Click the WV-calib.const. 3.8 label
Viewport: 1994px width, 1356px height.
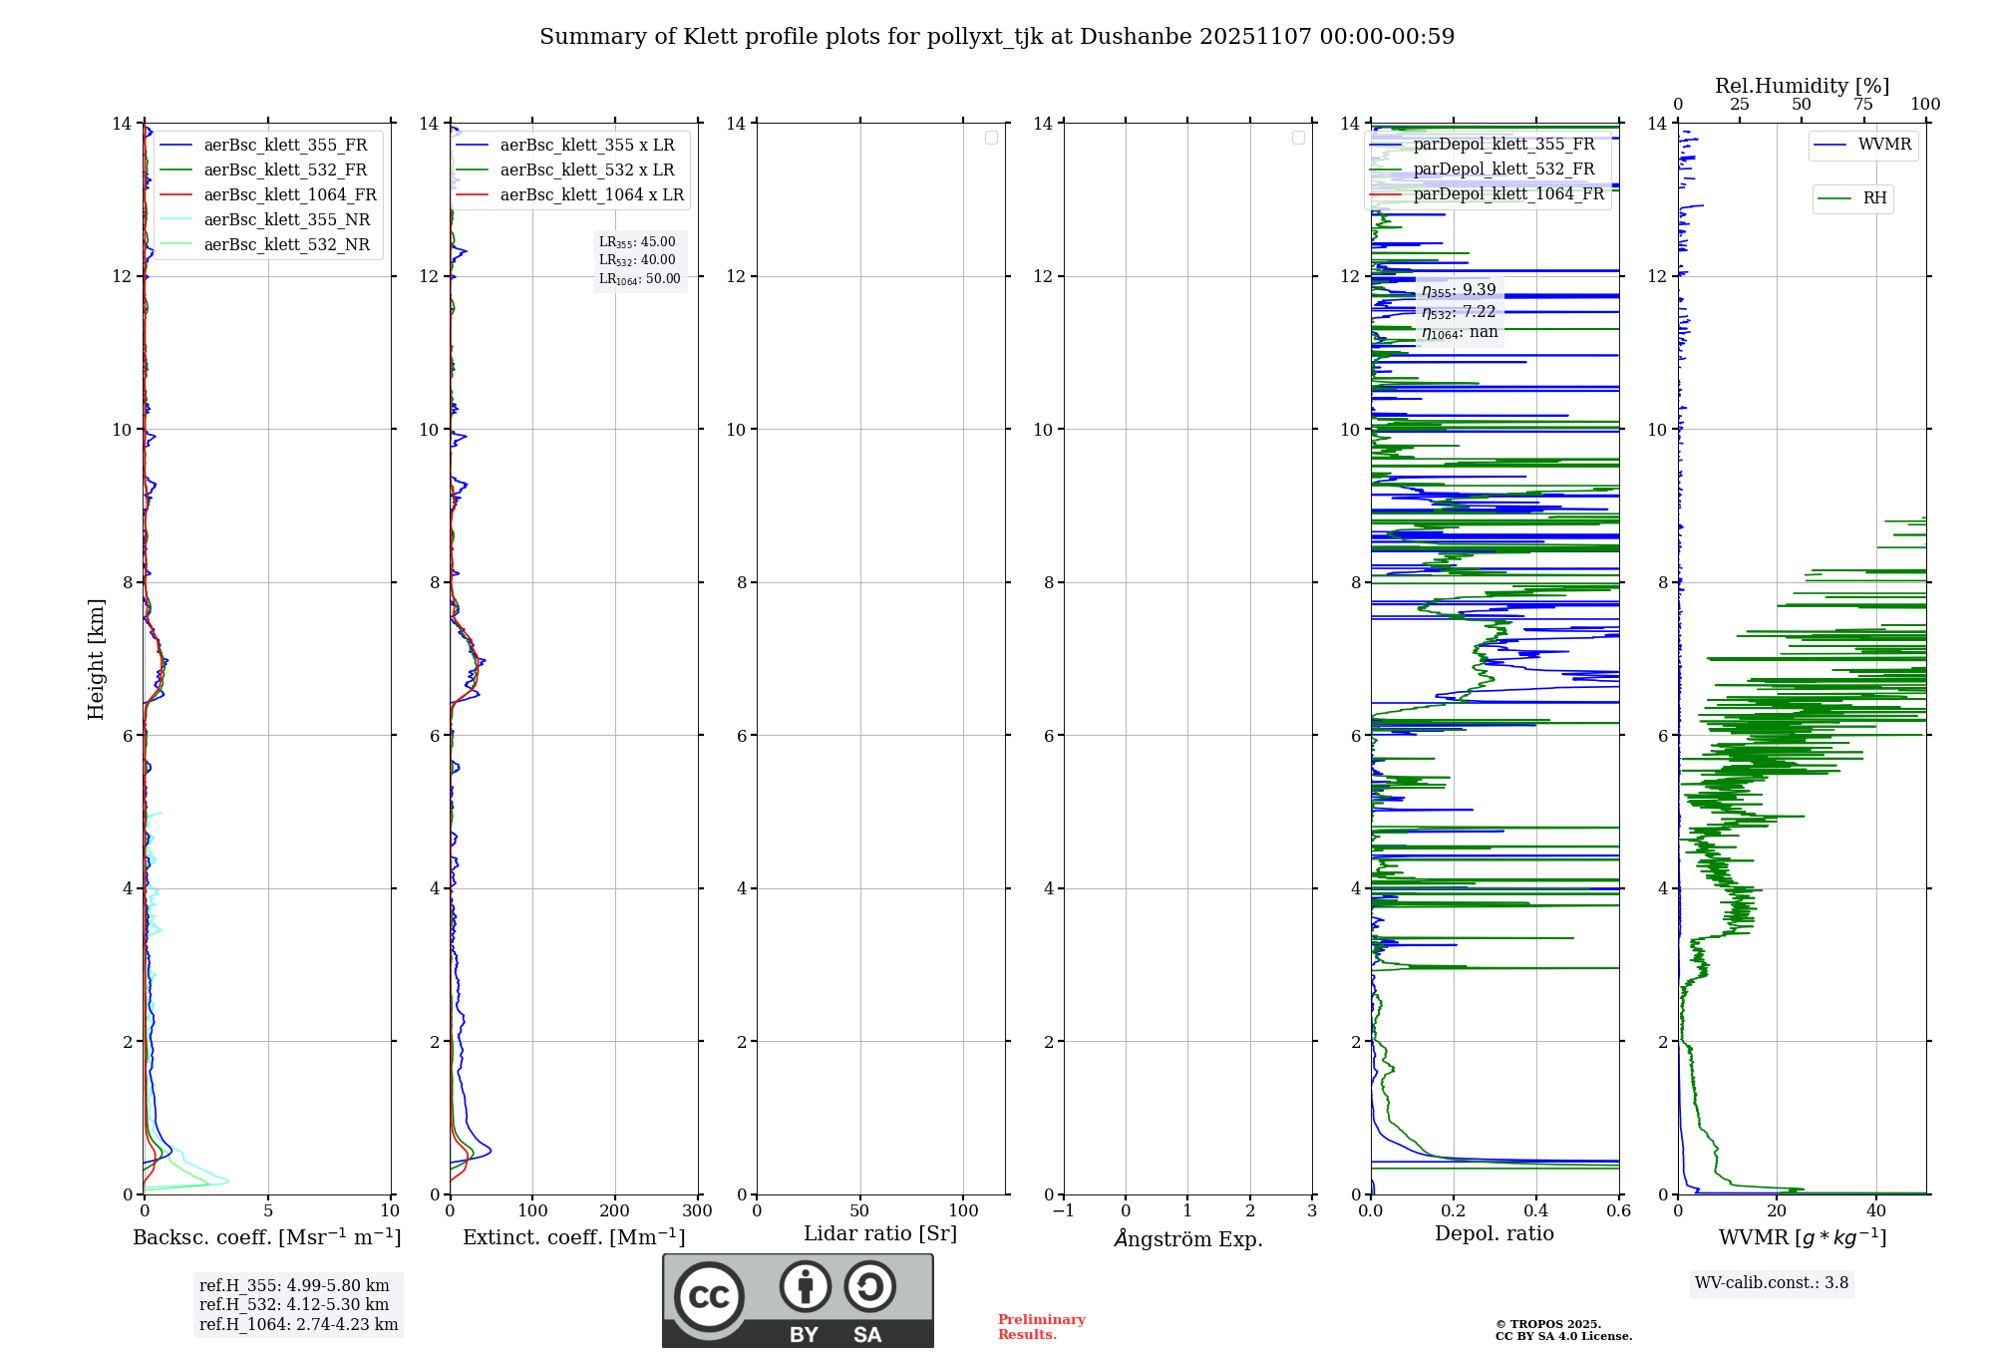coord(1771,1283)
